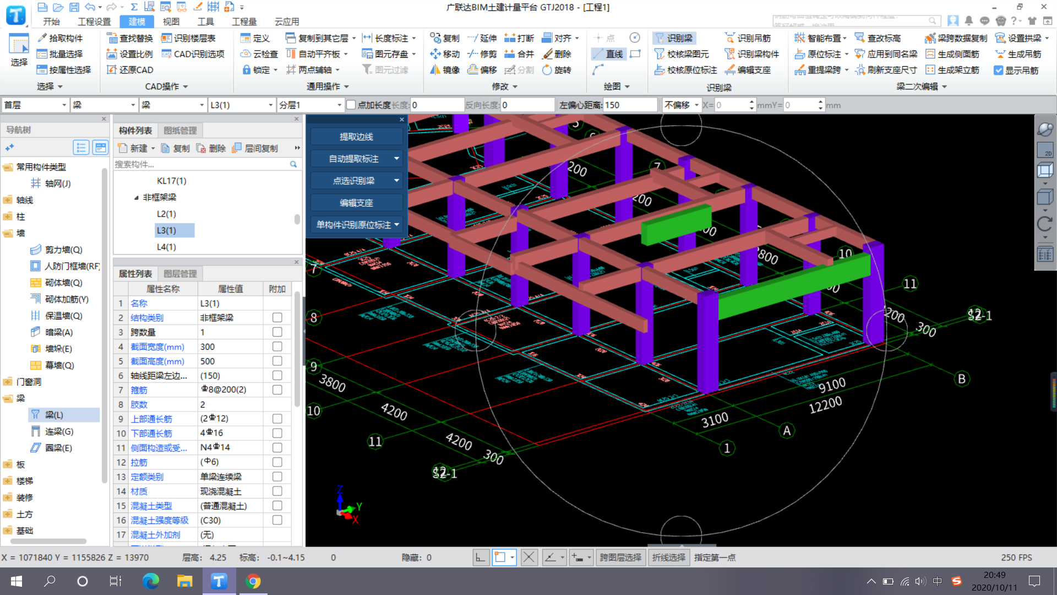Click 识别吊筋 recognize hanger bars
The height and width of the screenshot is (595, 1057).
pyautogui.click(x=748, y=38)
